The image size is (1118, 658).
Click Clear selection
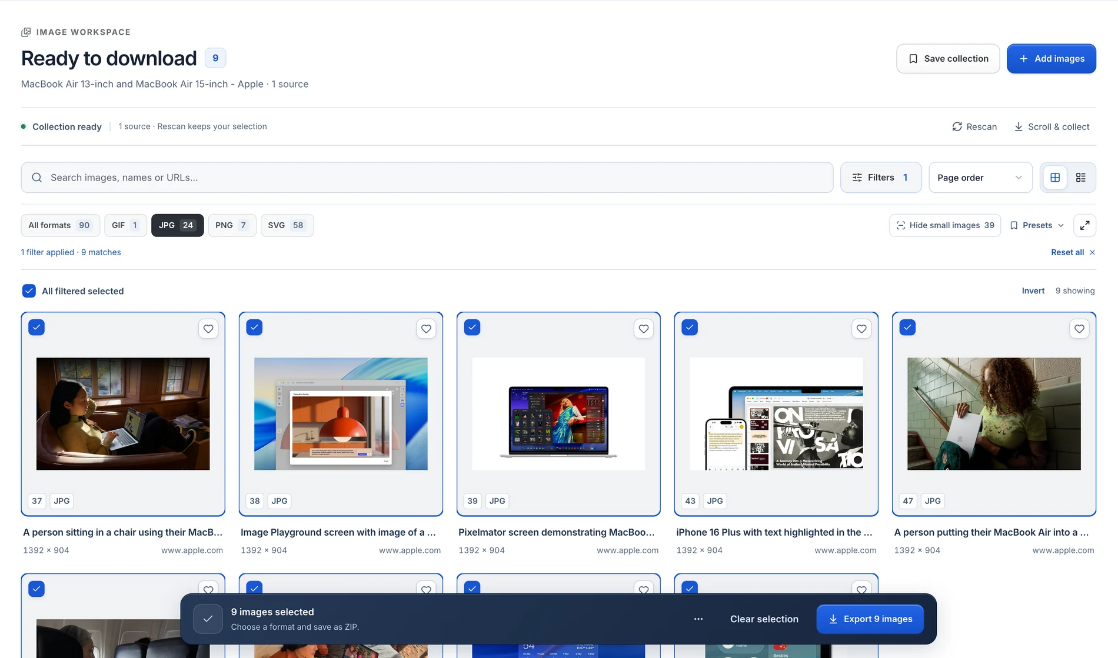(764, 619)
